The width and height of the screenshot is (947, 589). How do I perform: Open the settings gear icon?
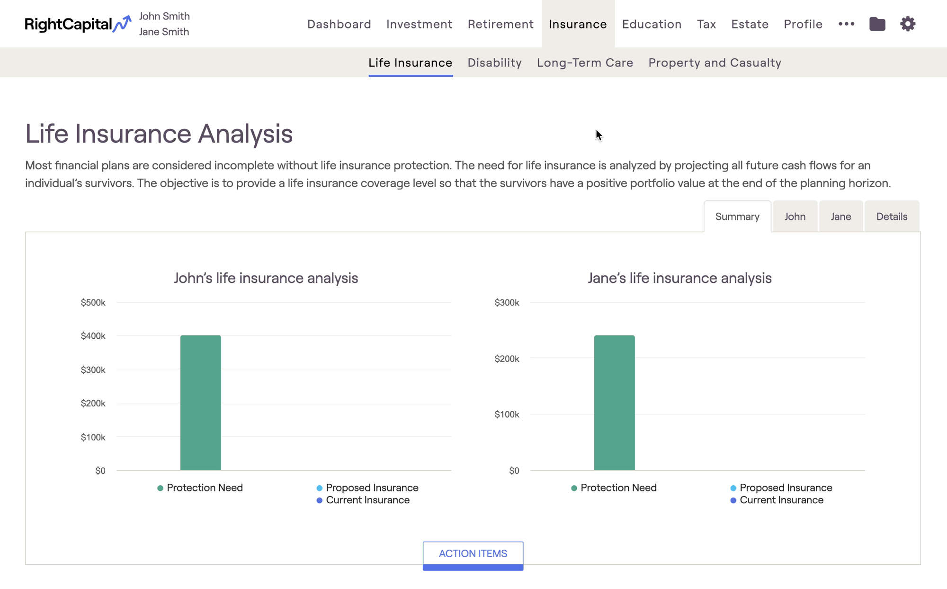tap(907, 24)
